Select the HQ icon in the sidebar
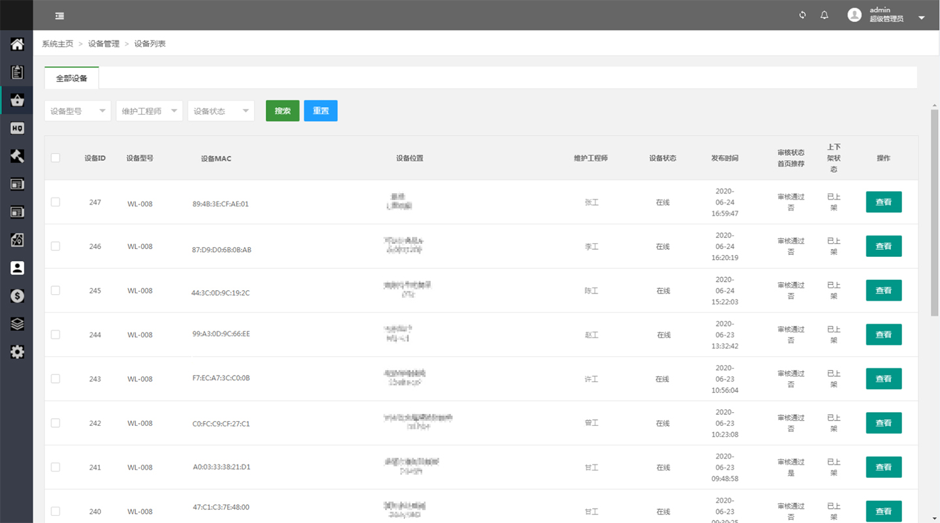The width and height of the screenshot is (940, 523). (17, 128)
